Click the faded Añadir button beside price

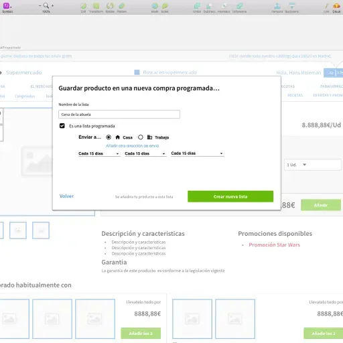(x=321, y=205)
